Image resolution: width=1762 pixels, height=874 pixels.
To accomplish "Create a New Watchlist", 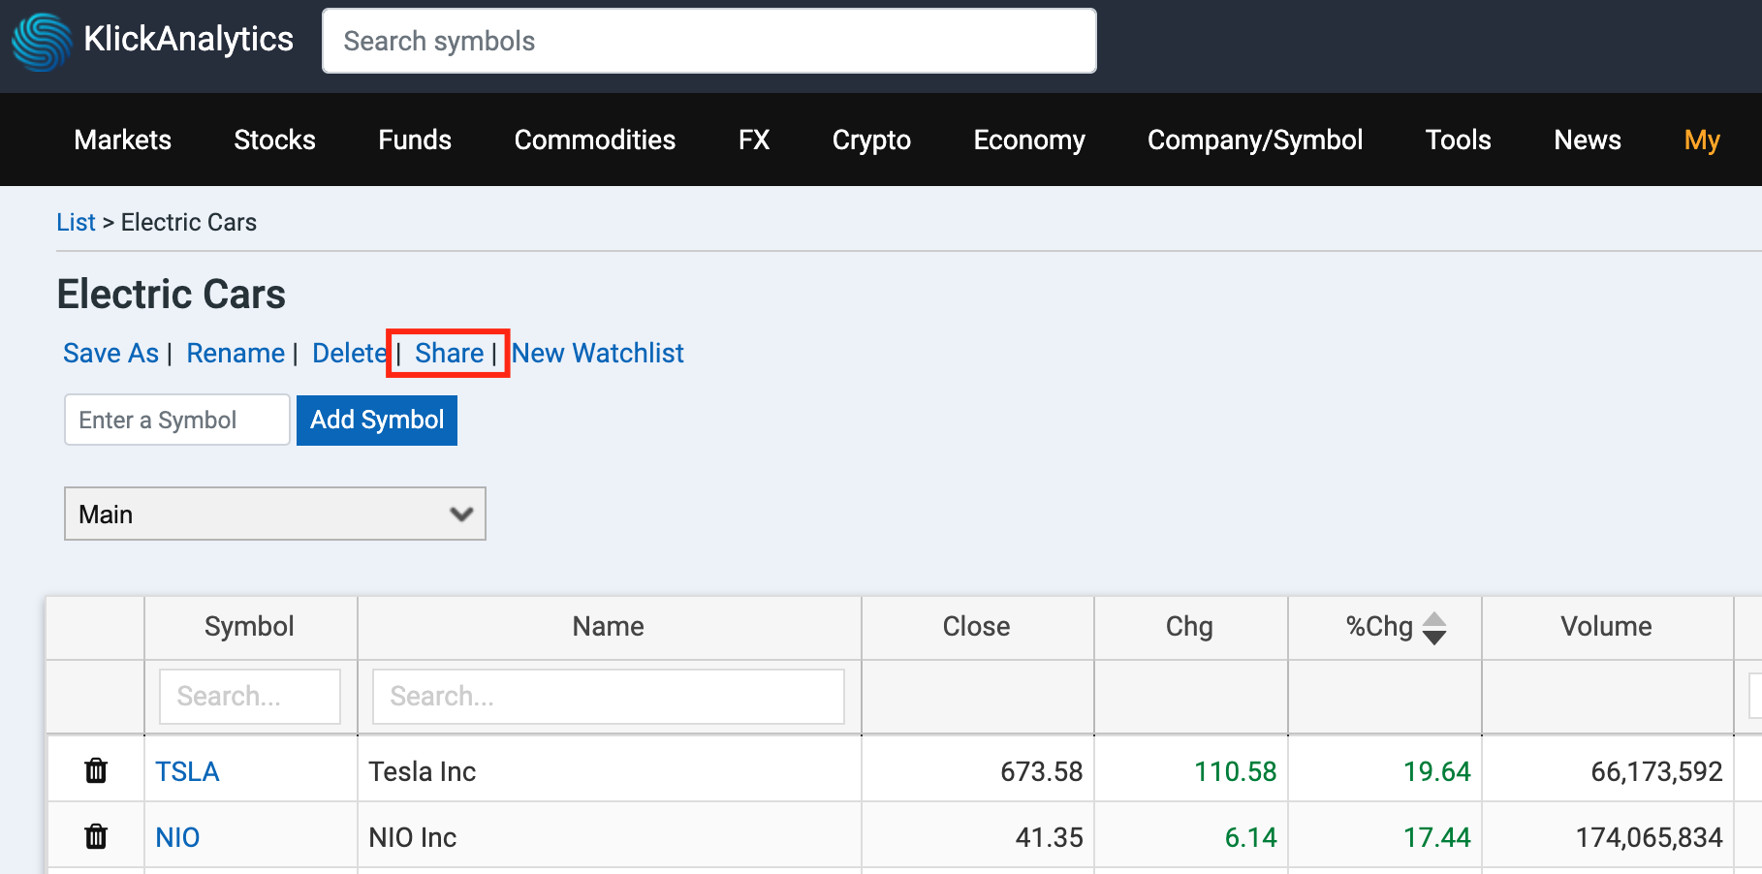I will 598,353.
